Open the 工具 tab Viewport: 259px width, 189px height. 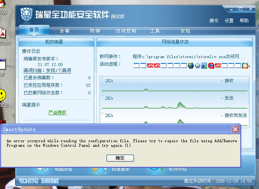[x=155, y=31]
